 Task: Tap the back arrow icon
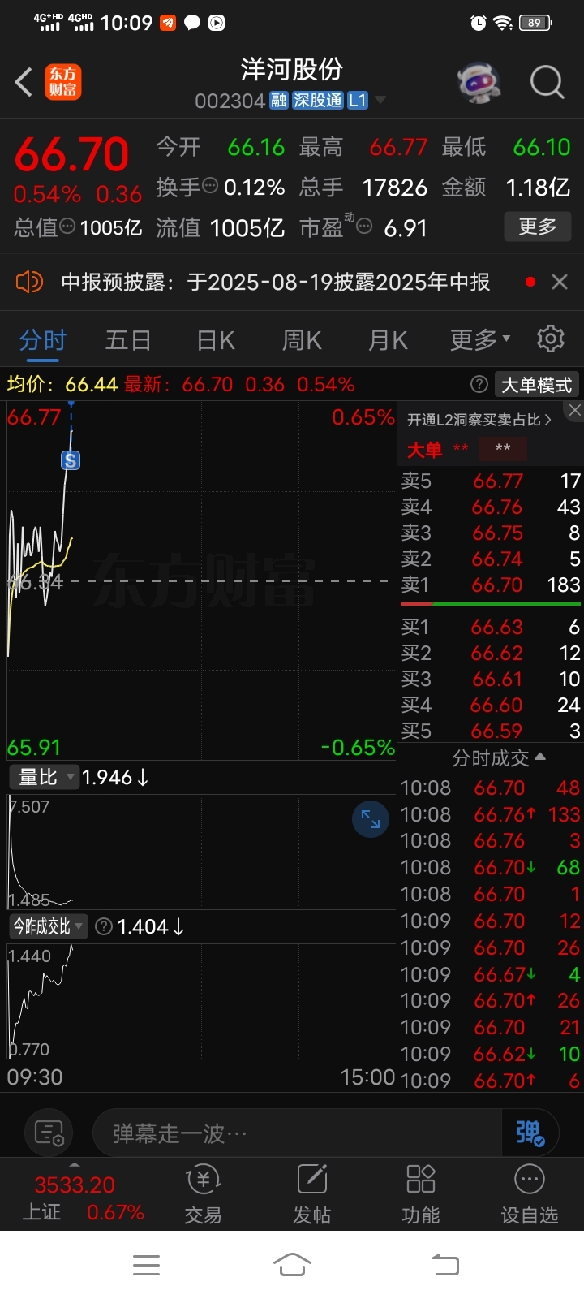coord(24,82)
